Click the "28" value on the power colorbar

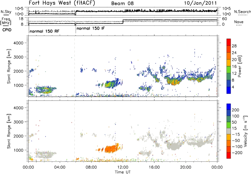(234, 46)
